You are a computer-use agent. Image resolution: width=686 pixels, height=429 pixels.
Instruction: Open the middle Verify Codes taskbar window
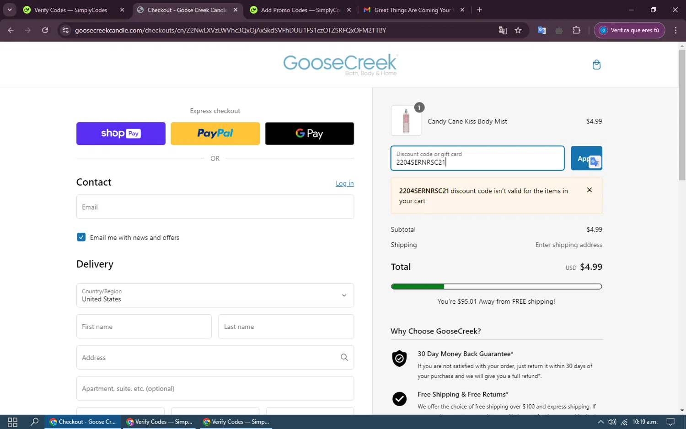(x=159, y=422)
